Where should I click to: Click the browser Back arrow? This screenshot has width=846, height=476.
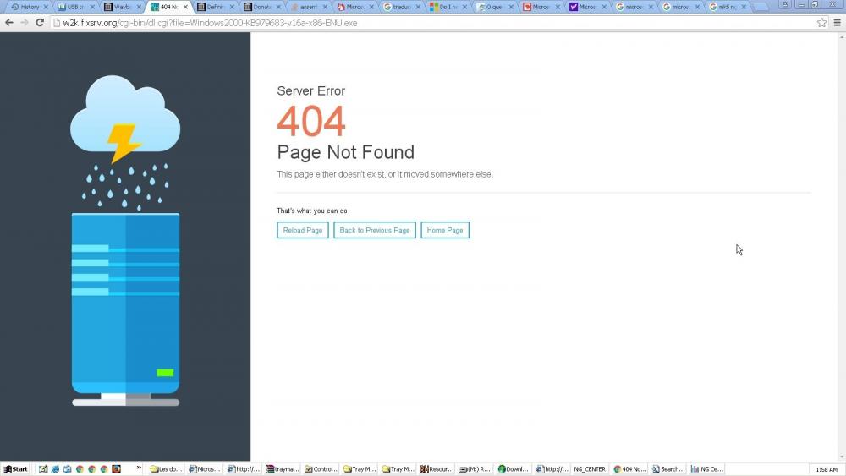click(x=9, y=23)
